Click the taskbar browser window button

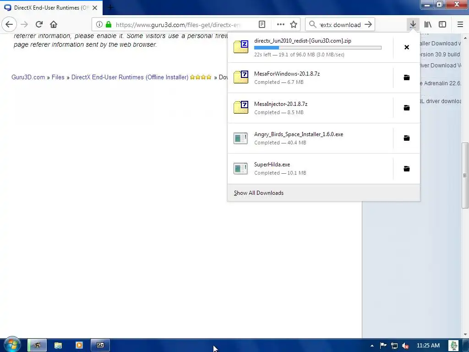37,346
